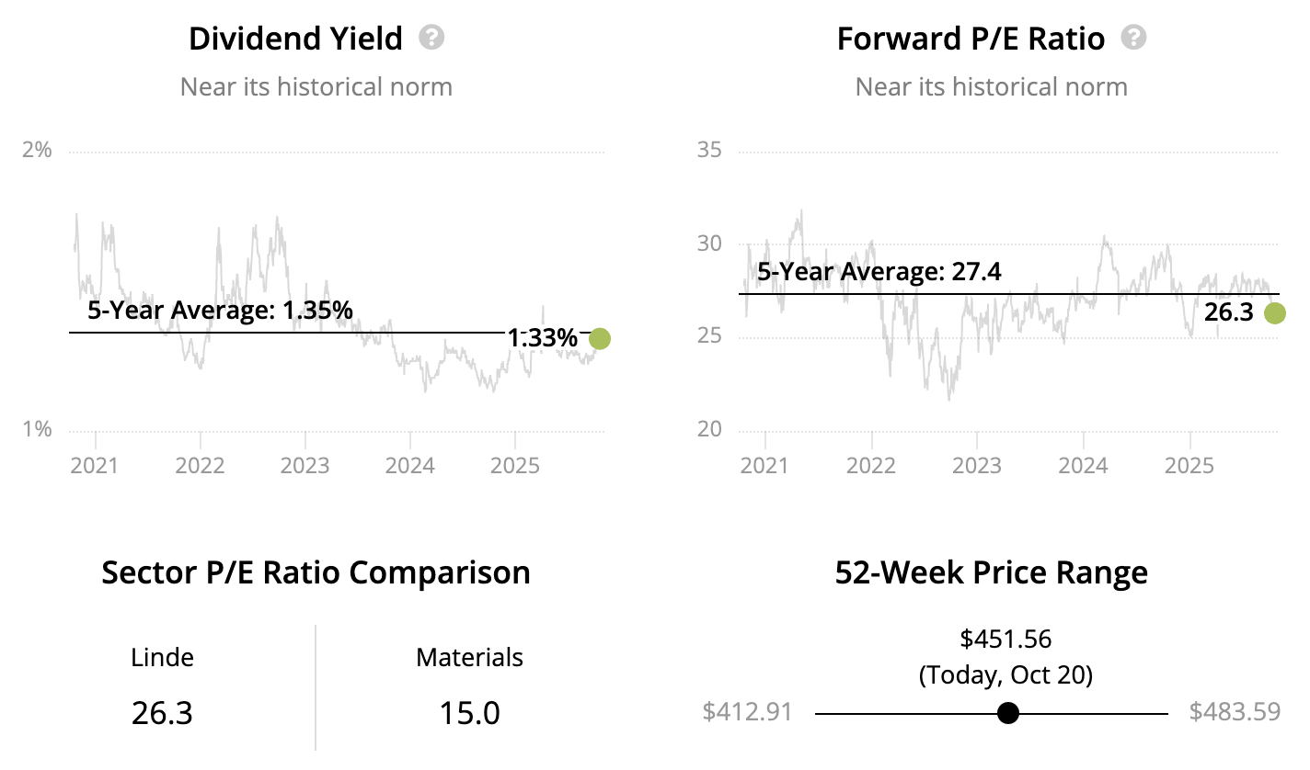This screenshot has height=770, width=1310.
Task: Click the 5-Year Average: 1.35% label
Action: click(x=220, y=311)
